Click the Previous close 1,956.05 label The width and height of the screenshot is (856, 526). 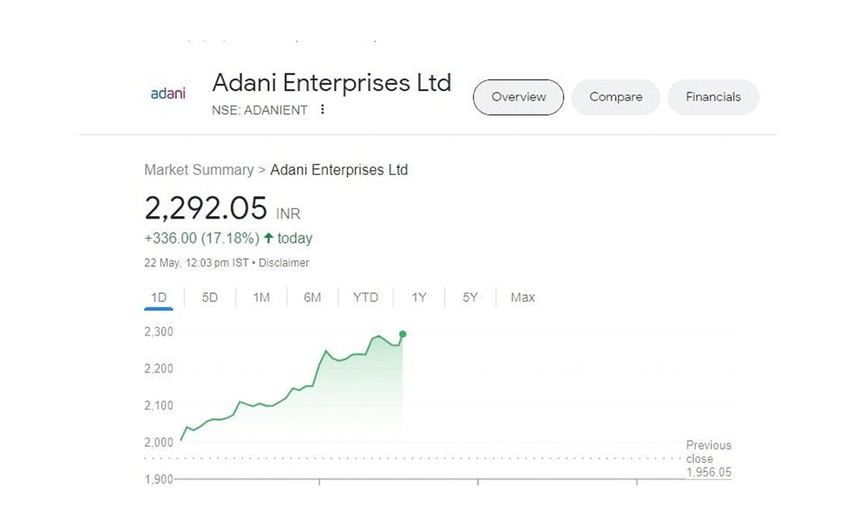708,458
